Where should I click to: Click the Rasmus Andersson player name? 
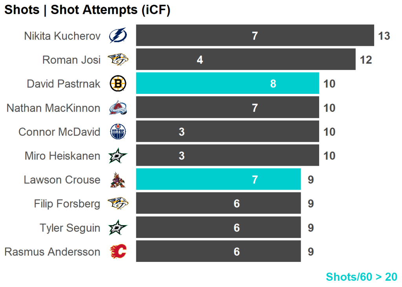(x=52, y=252)
